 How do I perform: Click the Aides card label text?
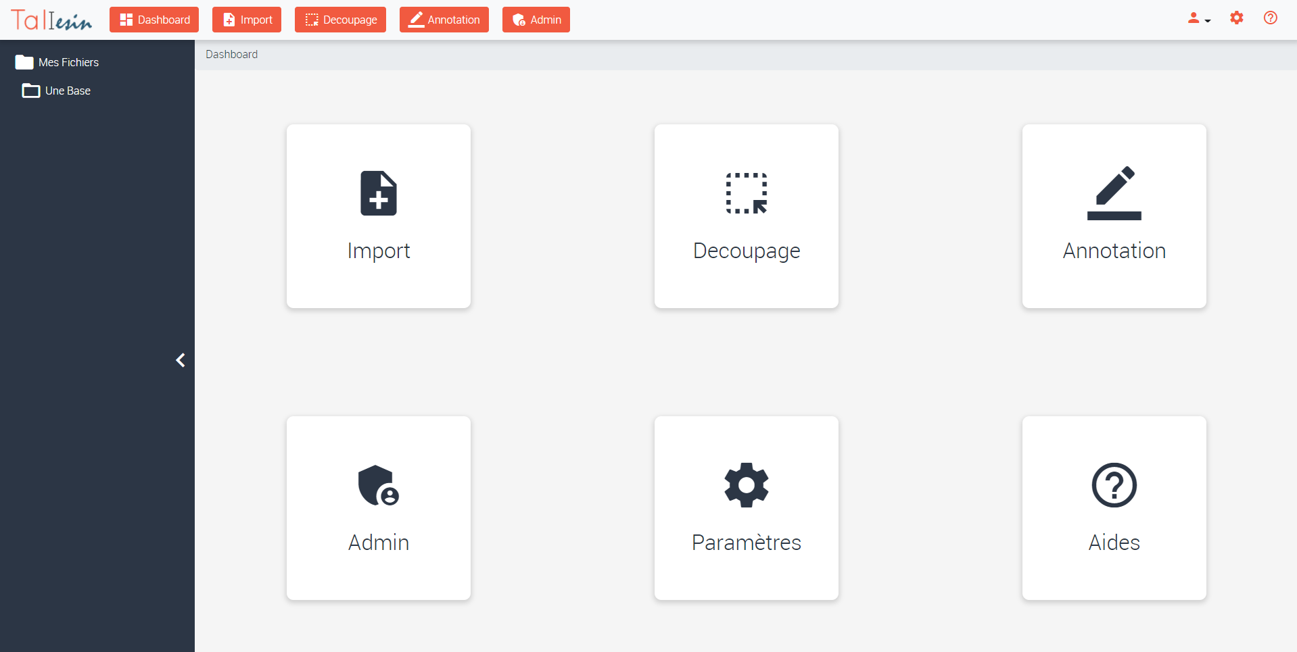1114,543
